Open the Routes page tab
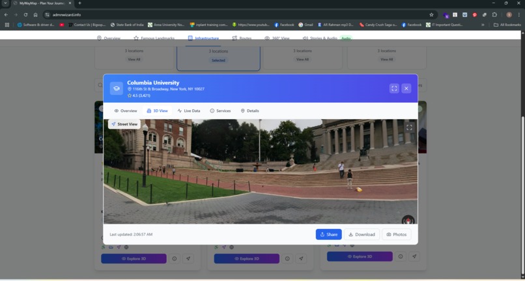The width and height of the screenshot is (525, 281). (242, 38)
